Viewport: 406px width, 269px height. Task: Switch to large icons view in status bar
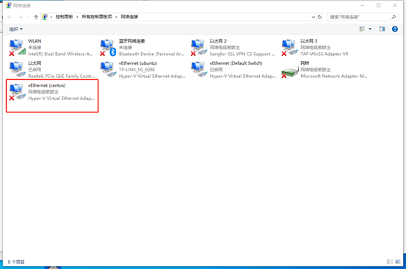[x=398, y=262]
